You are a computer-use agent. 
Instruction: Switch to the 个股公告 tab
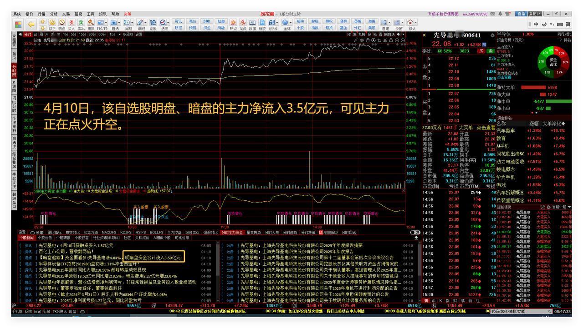pyautogui.click(x=45, y=238)
